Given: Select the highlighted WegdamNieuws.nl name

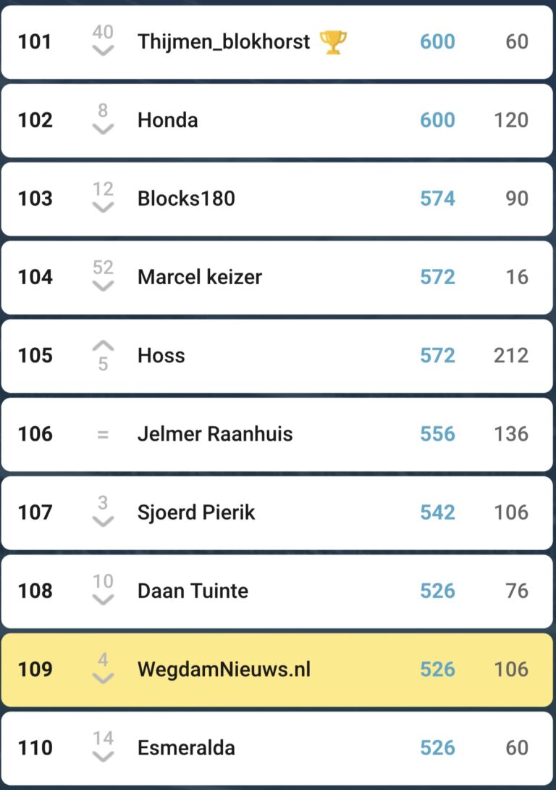Looking at the screenshot, I should coord(224,669).
